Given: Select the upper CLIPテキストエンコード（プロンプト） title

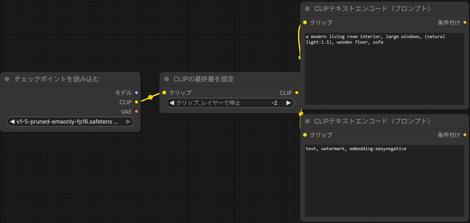Looking at the screenshot, I should pos(372,9).
